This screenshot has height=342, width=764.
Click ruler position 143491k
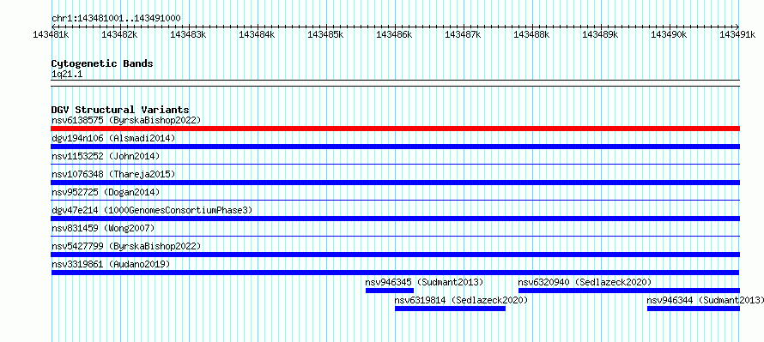click(737, 35)
